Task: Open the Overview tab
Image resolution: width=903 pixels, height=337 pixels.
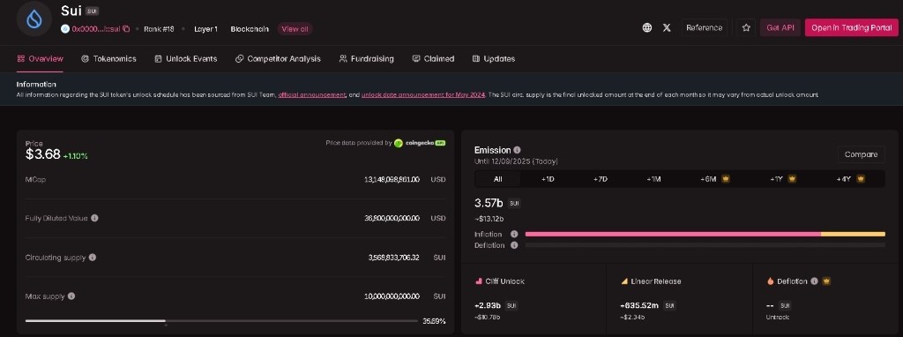Action: pyautogui.click(x=40, y=59)
